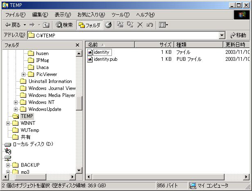Open the ヘルプ(H) menu
Image resolution: width=252 pixels, height=191 pixels.
(145, 15)
